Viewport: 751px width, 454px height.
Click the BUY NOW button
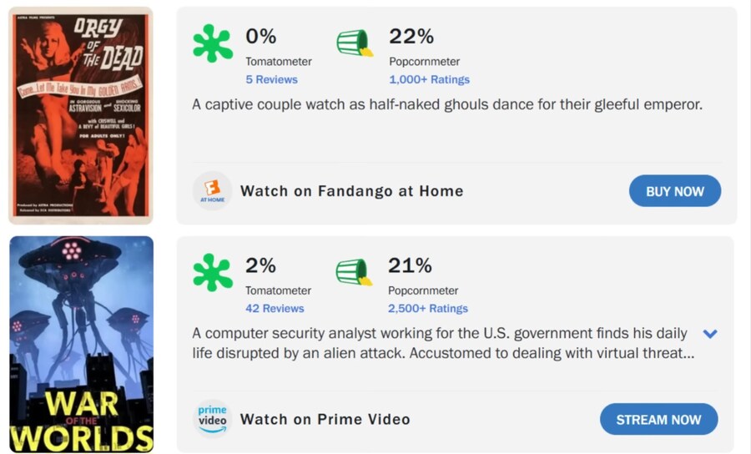click(x=675, y=191)
